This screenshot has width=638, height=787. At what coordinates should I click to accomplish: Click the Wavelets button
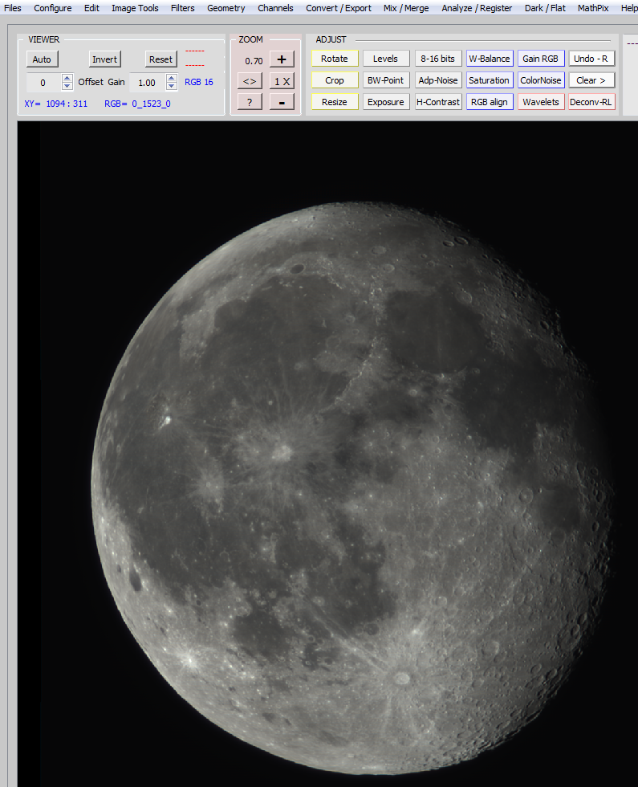click(x=541, y=102)
